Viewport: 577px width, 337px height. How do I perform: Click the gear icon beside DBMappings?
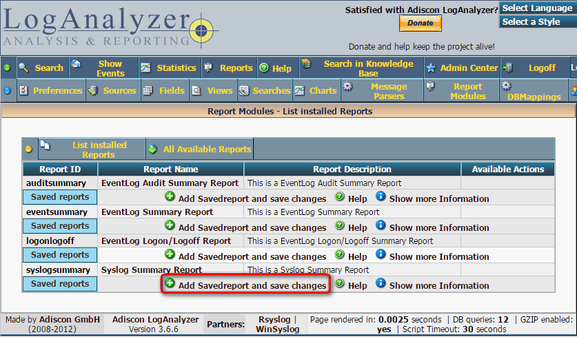[x=507, y=85]
